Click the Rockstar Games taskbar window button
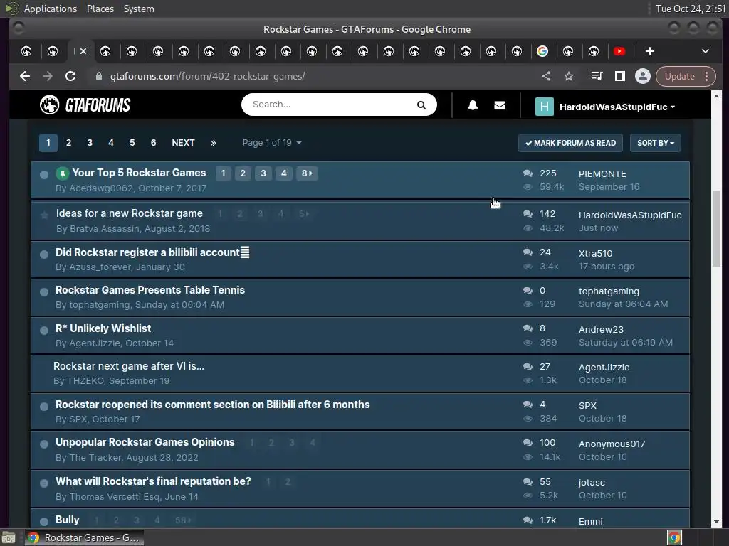 click(x=84, y=537)
